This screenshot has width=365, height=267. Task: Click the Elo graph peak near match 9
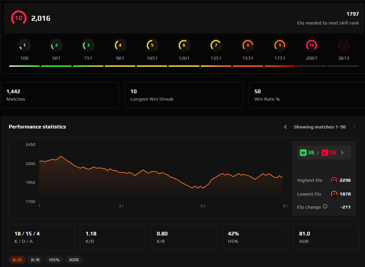click(x=61, y=156)
